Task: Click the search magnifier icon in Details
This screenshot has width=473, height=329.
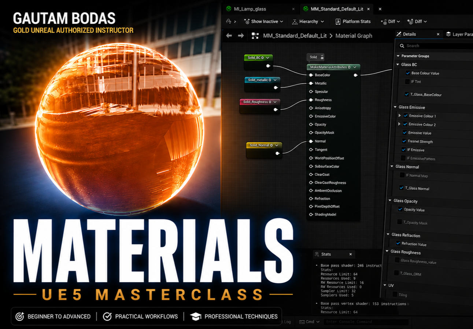Action: [x=402, y=46]
